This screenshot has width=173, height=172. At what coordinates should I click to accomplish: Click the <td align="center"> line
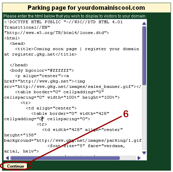pos(51,108)
